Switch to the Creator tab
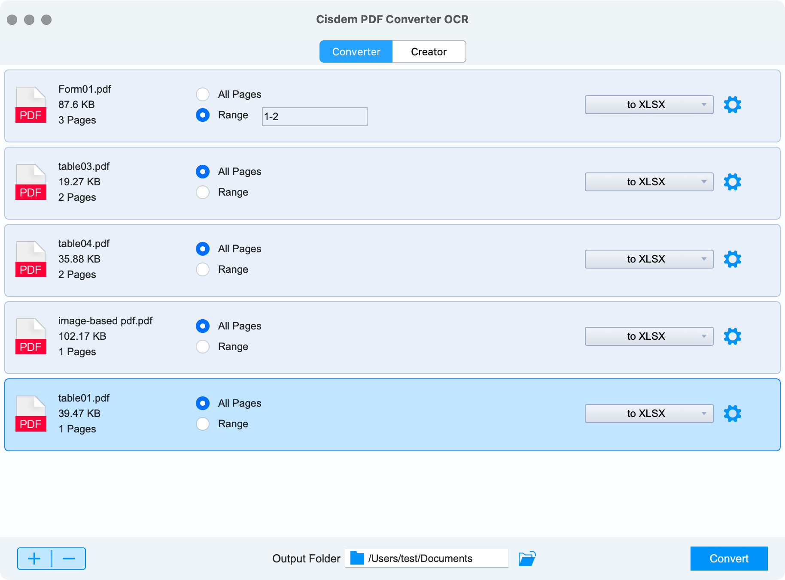The height and width of the screenshot is (580, 785). pos(429,51)
